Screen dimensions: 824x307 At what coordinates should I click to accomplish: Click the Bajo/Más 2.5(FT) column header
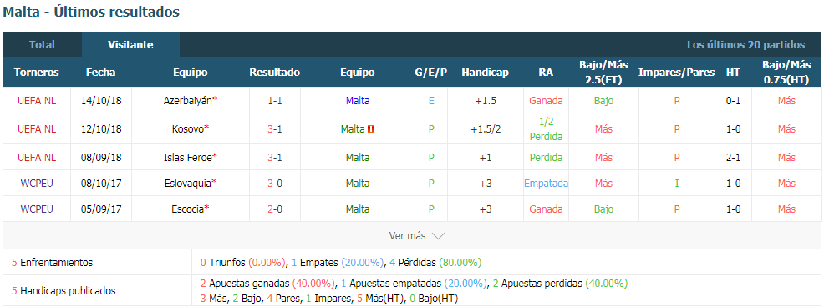point(604,73)
